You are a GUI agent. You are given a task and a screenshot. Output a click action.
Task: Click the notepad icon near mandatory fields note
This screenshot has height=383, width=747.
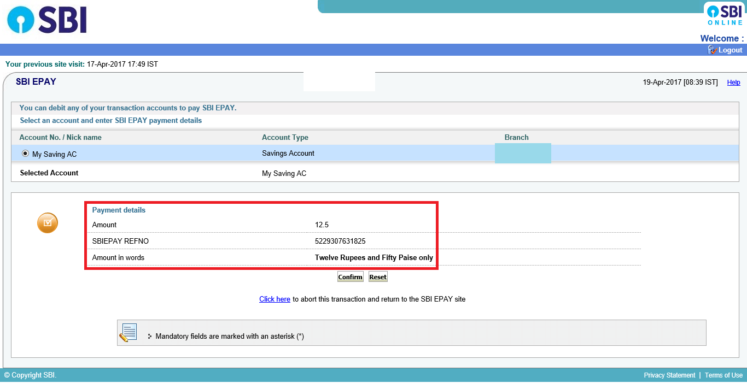128,331
